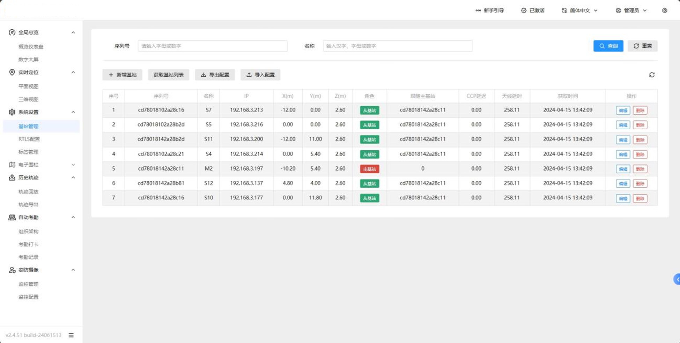
Task: Focus the 序列号 input field
Action: coord(212,46)
